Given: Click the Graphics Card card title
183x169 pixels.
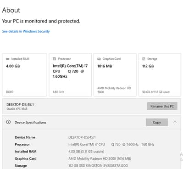Looking at the screenshot, I should tap(111, 59).
